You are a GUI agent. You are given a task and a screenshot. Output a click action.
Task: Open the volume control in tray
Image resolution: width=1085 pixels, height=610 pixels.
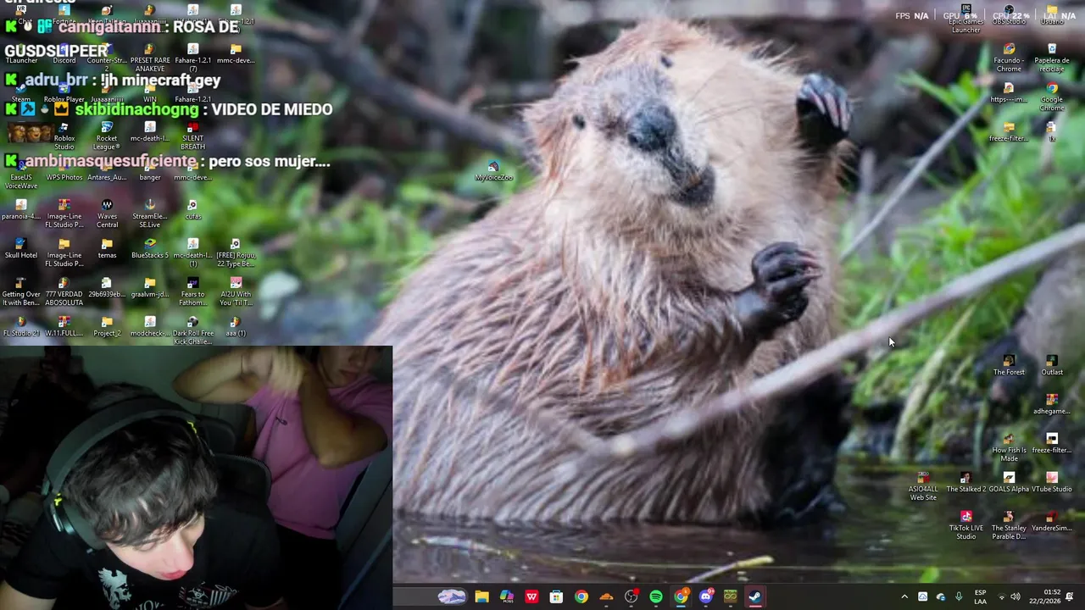(x=1015, y=596)
